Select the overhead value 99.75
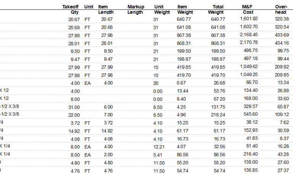This screenshot has height=174, width=293. click(283, 51)
